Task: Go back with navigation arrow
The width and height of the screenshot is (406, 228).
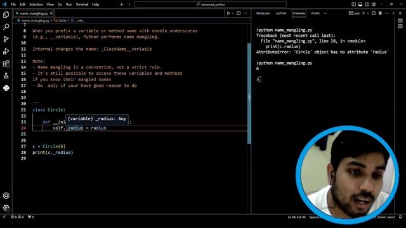Action: pos(122,4)
